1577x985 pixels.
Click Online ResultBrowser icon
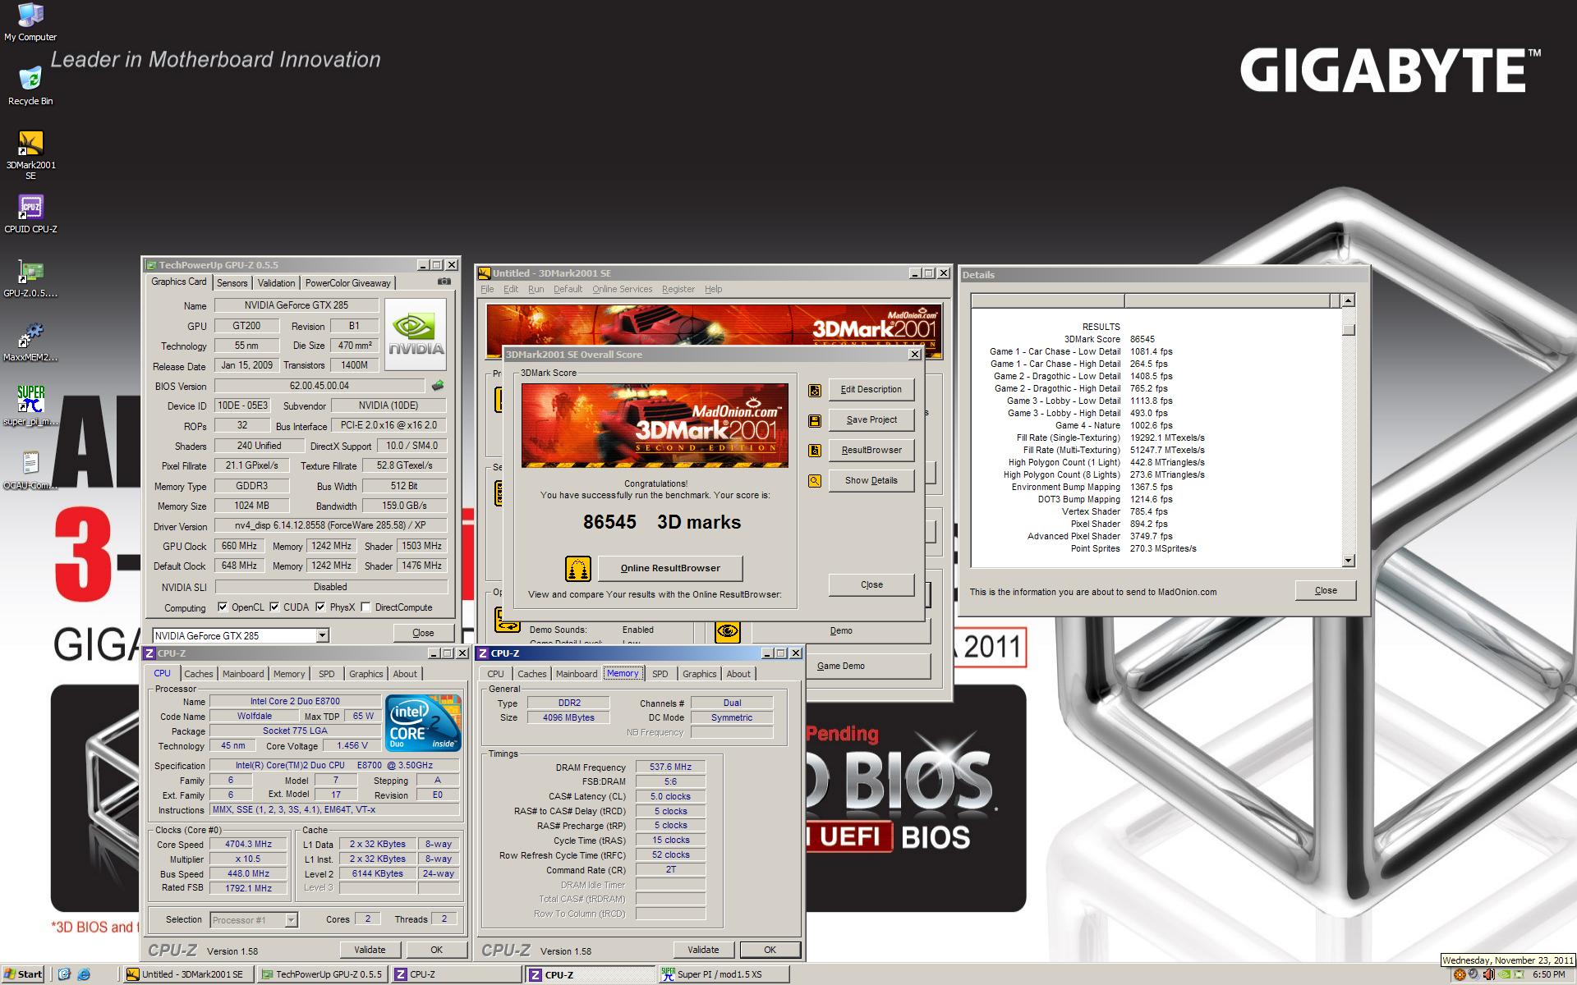click(x=578, y=568)
